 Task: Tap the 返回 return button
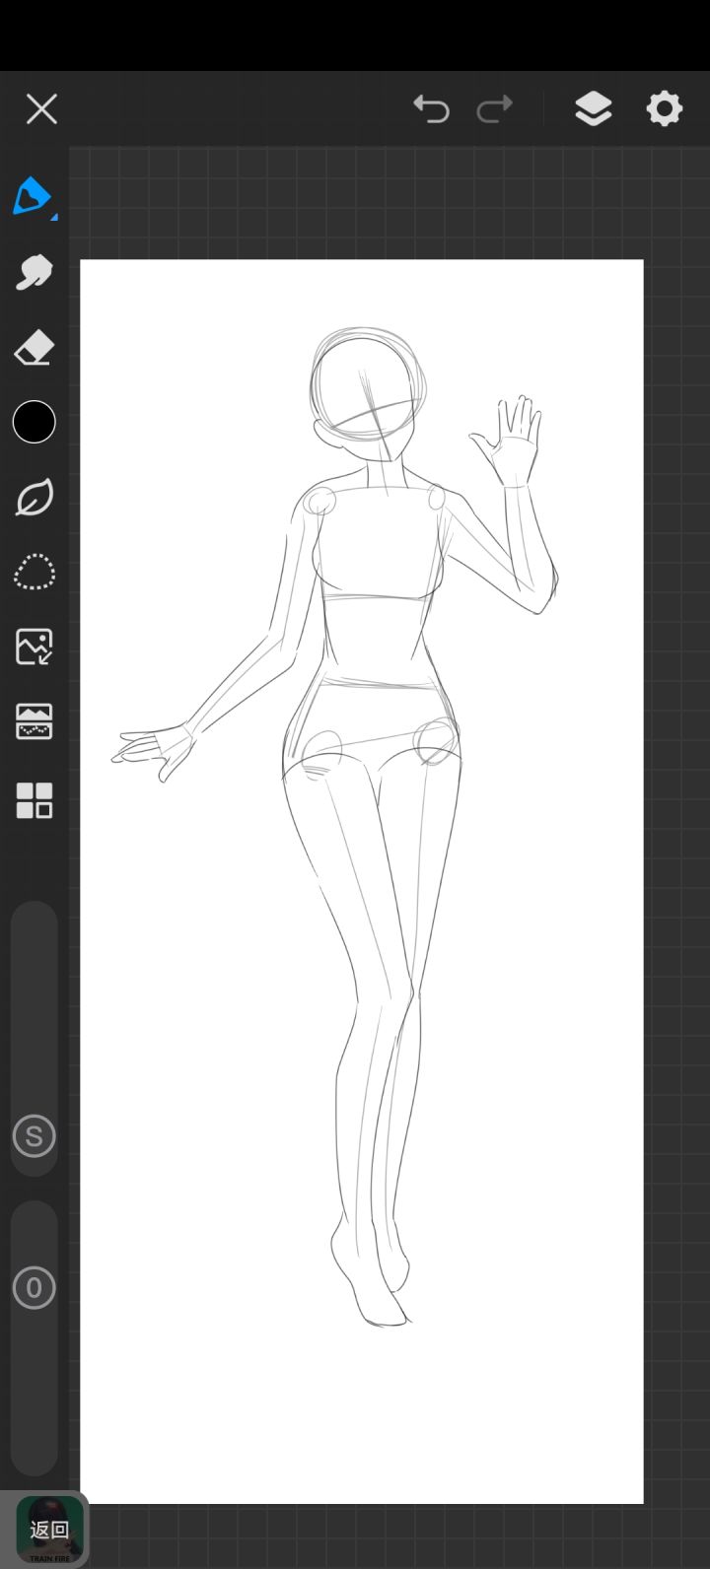coord(49,1530)
